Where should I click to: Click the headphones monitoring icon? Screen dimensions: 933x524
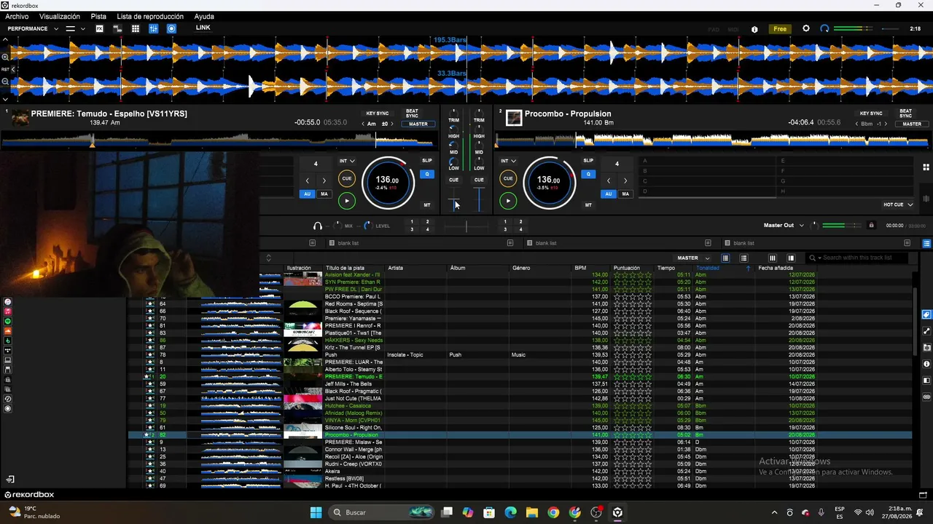317,226
